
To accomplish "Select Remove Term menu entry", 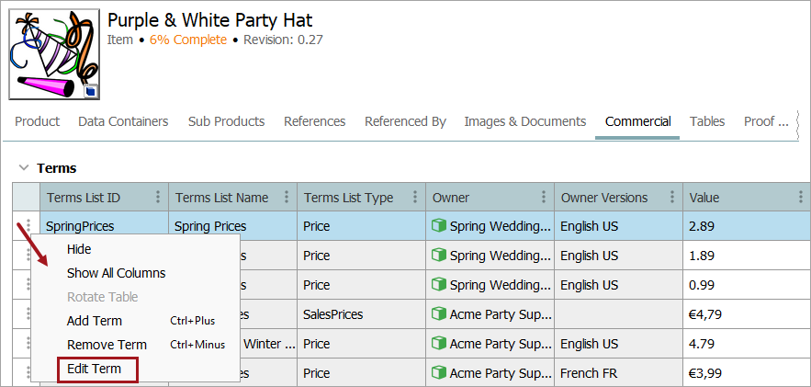I will 107,345.
